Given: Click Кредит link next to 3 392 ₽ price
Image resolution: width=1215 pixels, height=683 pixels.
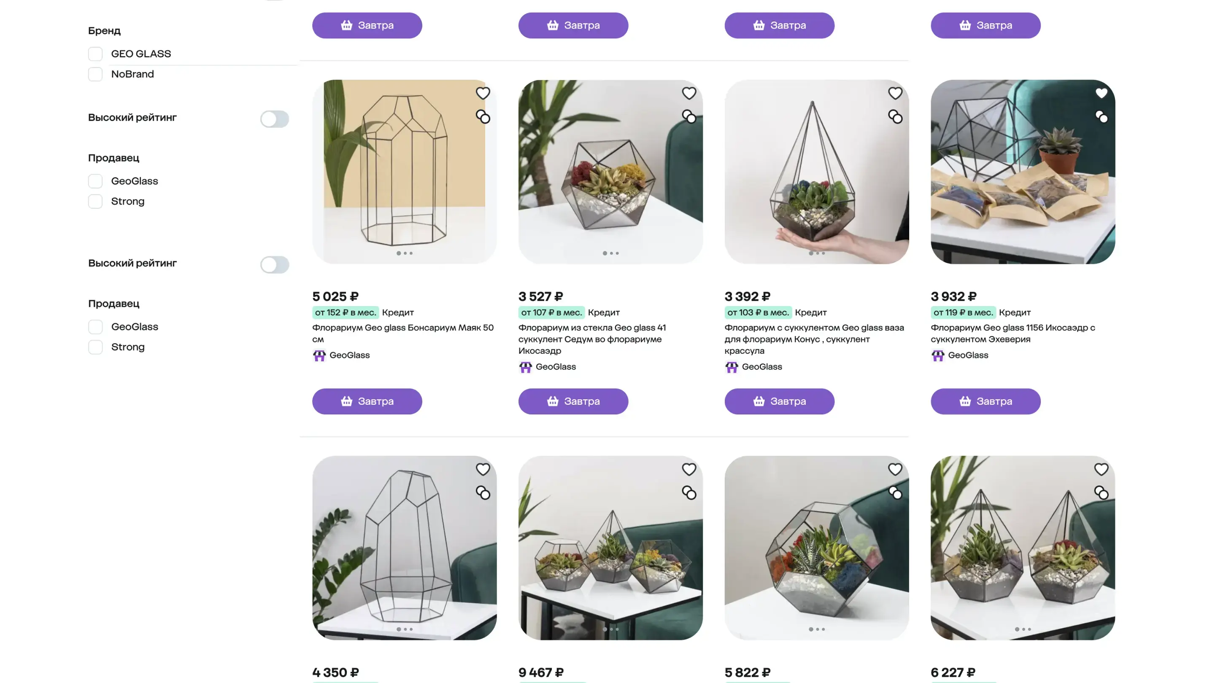Looking at the screenshot, I should [810, 312].
